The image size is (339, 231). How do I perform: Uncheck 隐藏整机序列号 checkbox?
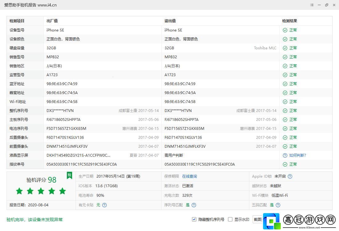click(x=194, y=219)
